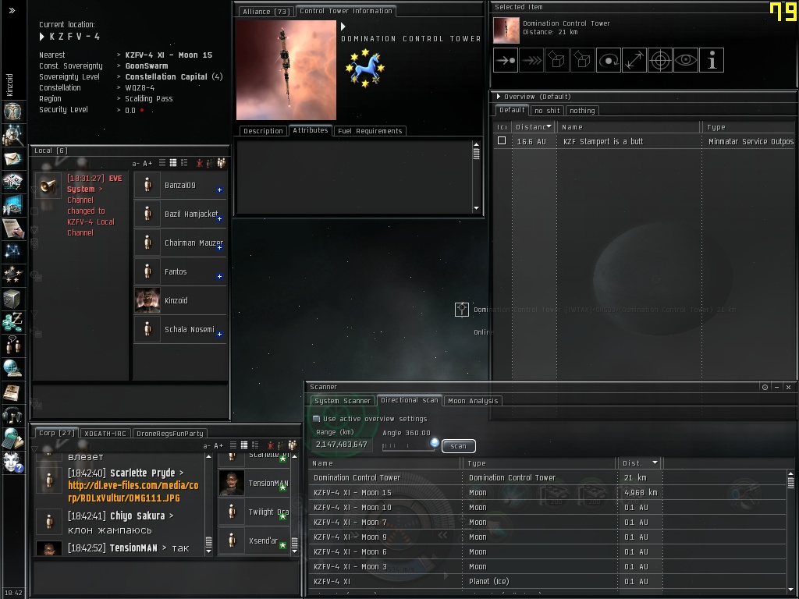Click the Show Info 'i' icon
The image size is (799, 599).
pyautogui.click(x=712, y=60)
